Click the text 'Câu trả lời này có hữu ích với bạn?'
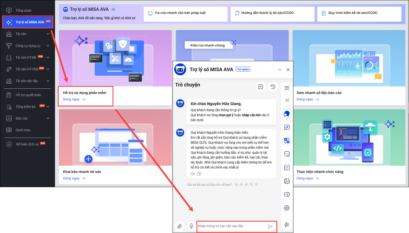The height and width of the screenshot is (233, 409). tap(209, 185)
